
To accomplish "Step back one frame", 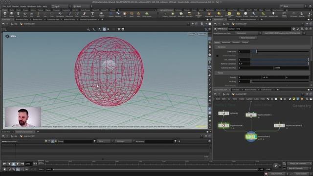I will (x=34, y=164).
